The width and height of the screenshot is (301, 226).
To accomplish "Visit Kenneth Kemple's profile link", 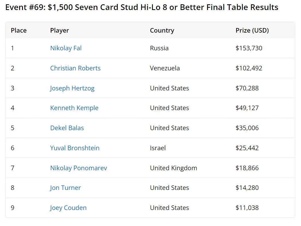I will tap(74, 108).
